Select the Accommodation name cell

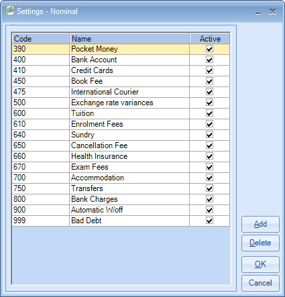click(129, 178)
